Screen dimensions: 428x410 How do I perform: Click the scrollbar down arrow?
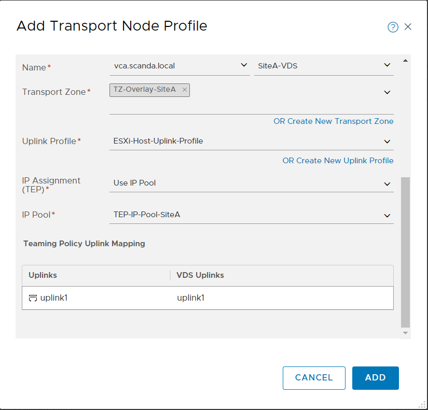405,333
